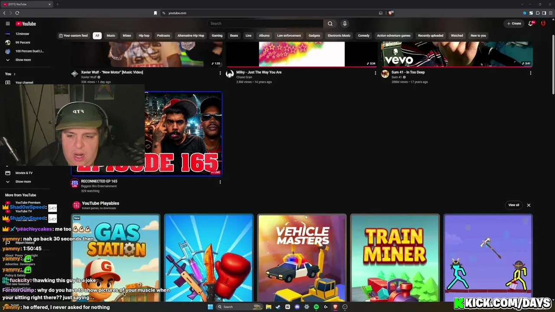Image resolution: width=555 pixels, height=312 pixels.
Task: Filter the feed by Music
Action: tap(111, 36)
